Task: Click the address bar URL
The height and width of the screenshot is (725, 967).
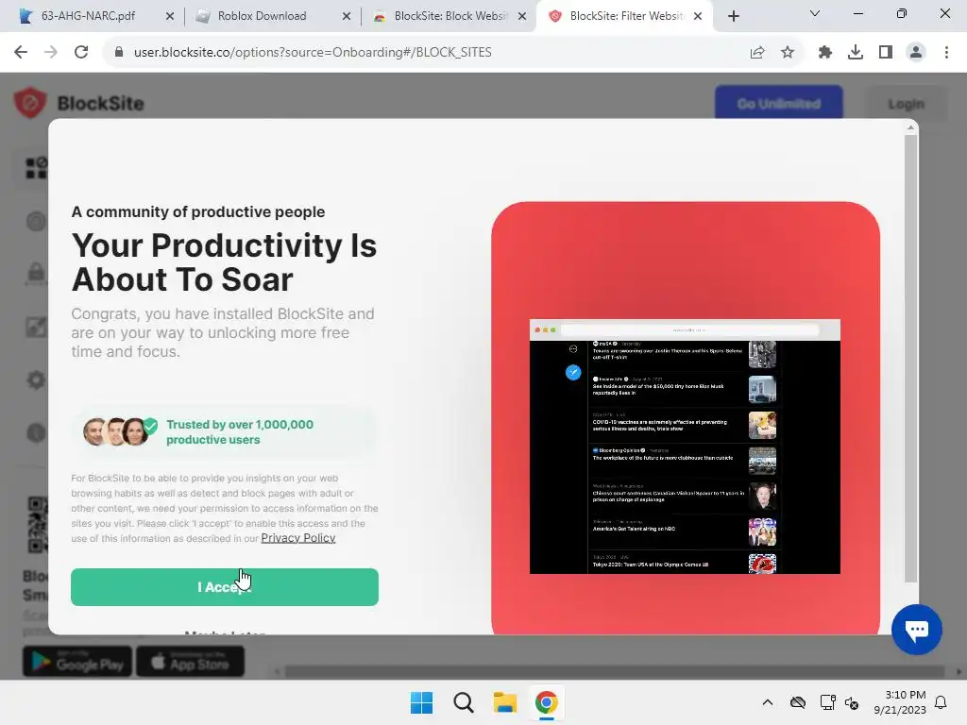Action: [313, 53]
